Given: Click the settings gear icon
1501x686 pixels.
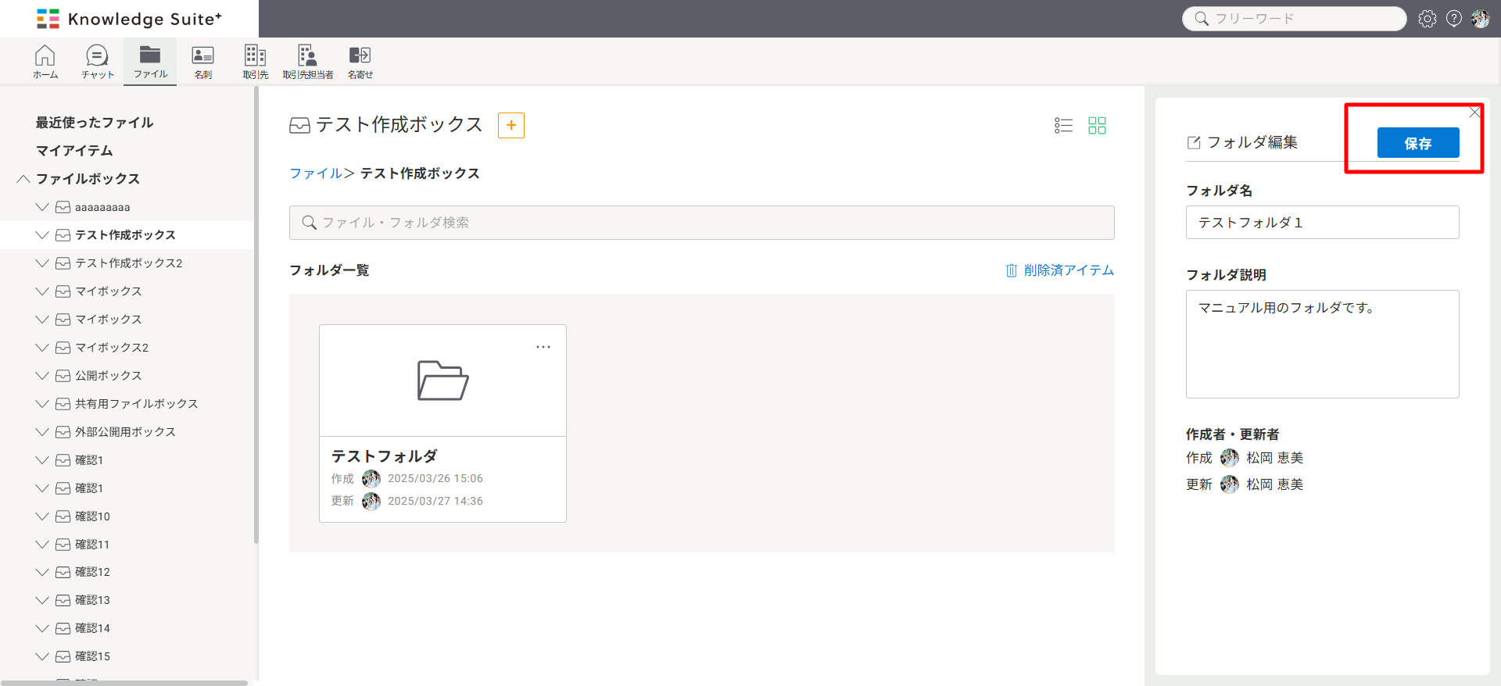Looking at the screenshot, I should [1428, 19].
